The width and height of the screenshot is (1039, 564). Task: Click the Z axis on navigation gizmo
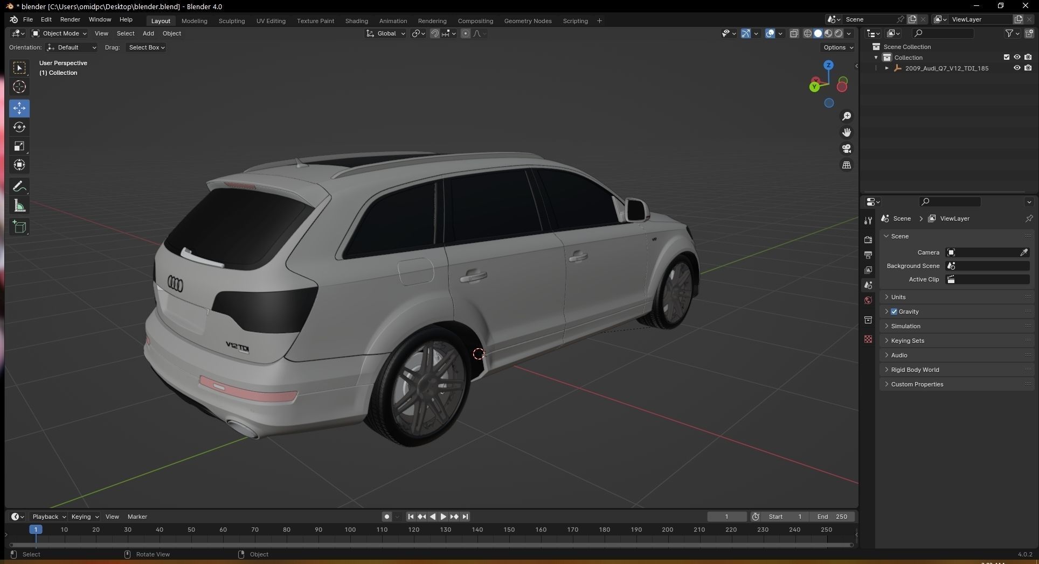828,65
